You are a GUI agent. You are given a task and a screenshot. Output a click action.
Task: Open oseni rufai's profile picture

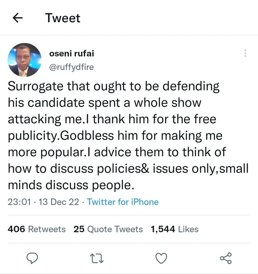[x=24, y=60]
